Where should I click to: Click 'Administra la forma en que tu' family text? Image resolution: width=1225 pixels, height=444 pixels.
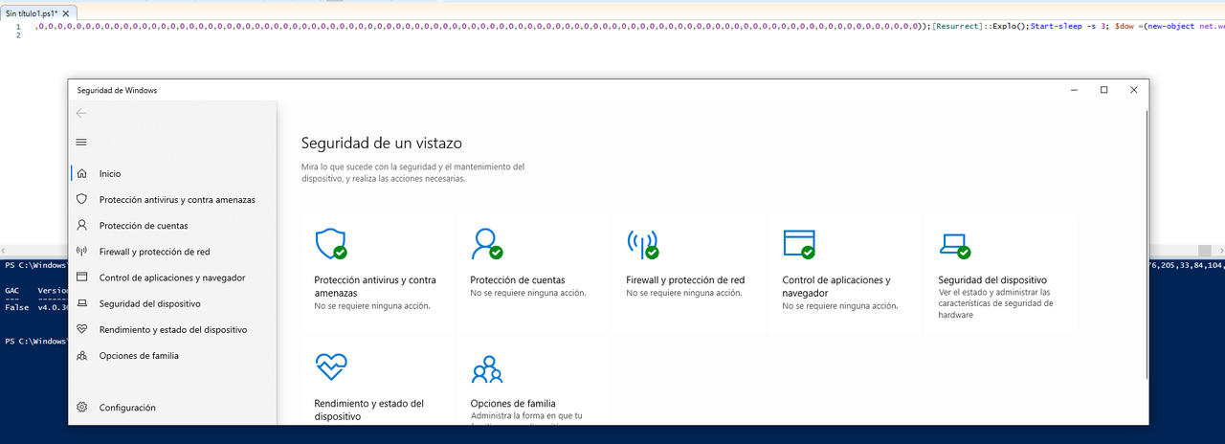(526, 416)
